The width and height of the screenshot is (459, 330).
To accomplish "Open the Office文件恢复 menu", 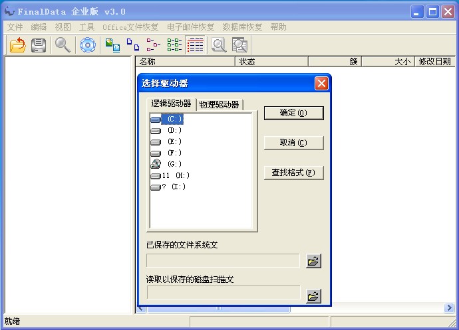I will pos(130,27).
